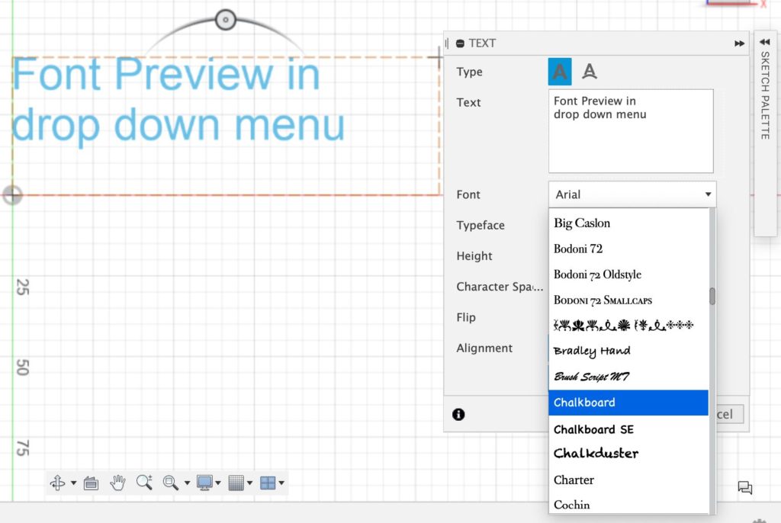The image size is (781, 523).
Task: Click the font list scrollbar thumb
Action: (x=712, y=296)
